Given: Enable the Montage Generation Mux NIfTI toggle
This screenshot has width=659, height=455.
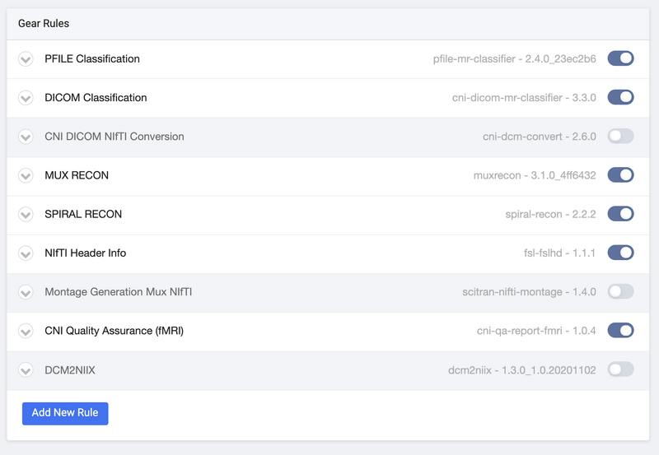Looking at the screenshot, I should [x=620, y=291].
